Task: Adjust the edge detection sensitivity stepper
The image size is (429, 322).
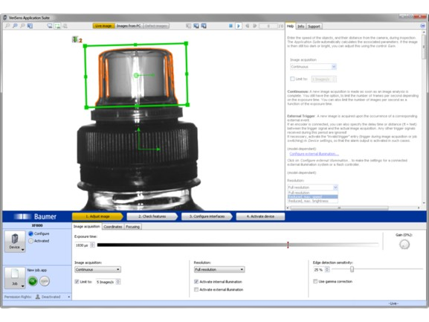Action: (x=327, y=270)
